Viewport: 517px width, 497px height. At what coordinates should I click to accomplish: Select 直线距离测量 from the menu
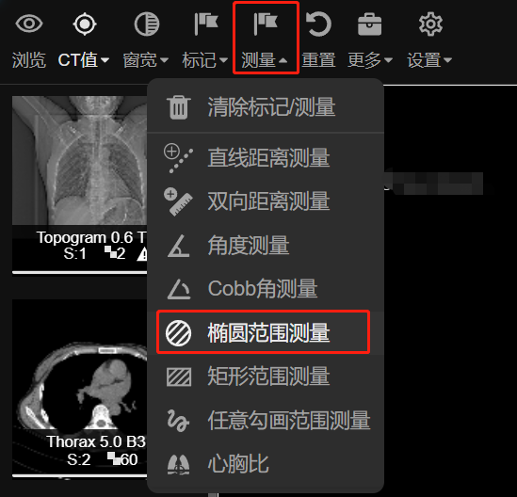(x=266, y=157)
